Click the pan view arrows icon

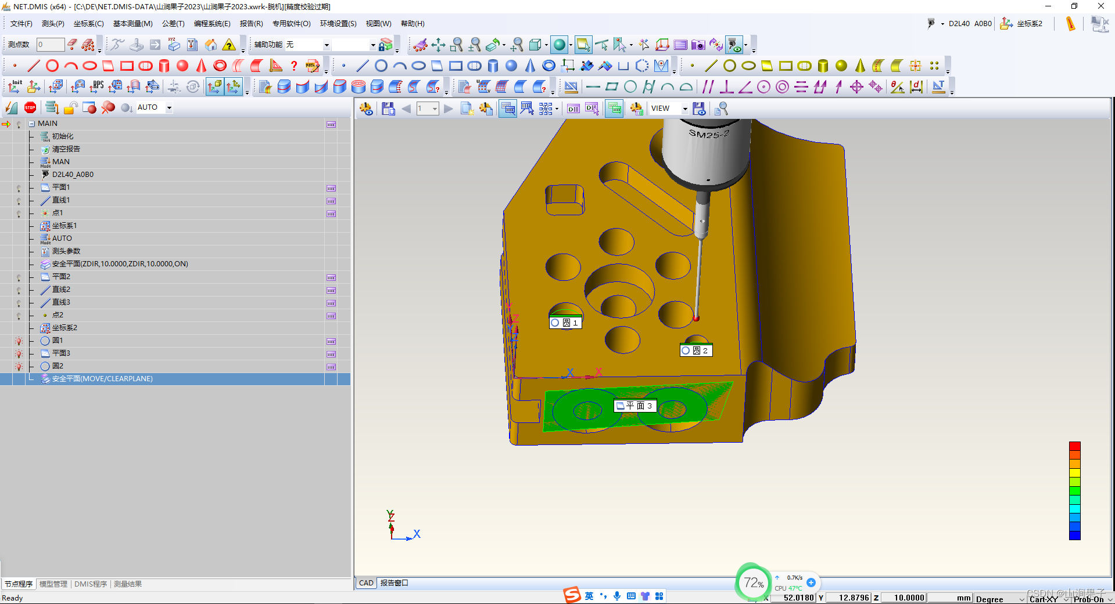tap(439, 45)
